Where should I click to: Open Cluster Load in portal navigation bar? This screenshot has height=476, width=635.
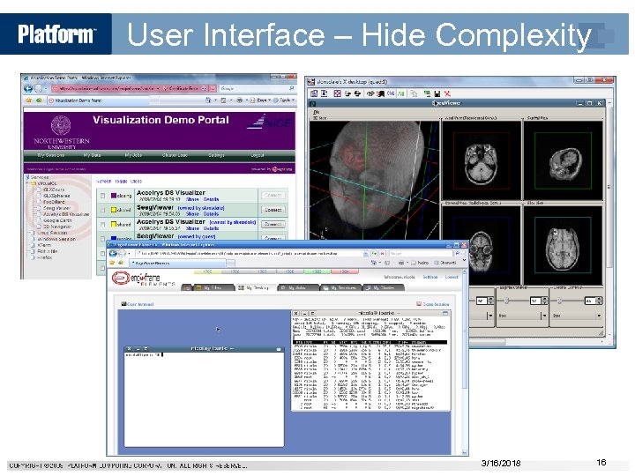(x=175, y=155)
